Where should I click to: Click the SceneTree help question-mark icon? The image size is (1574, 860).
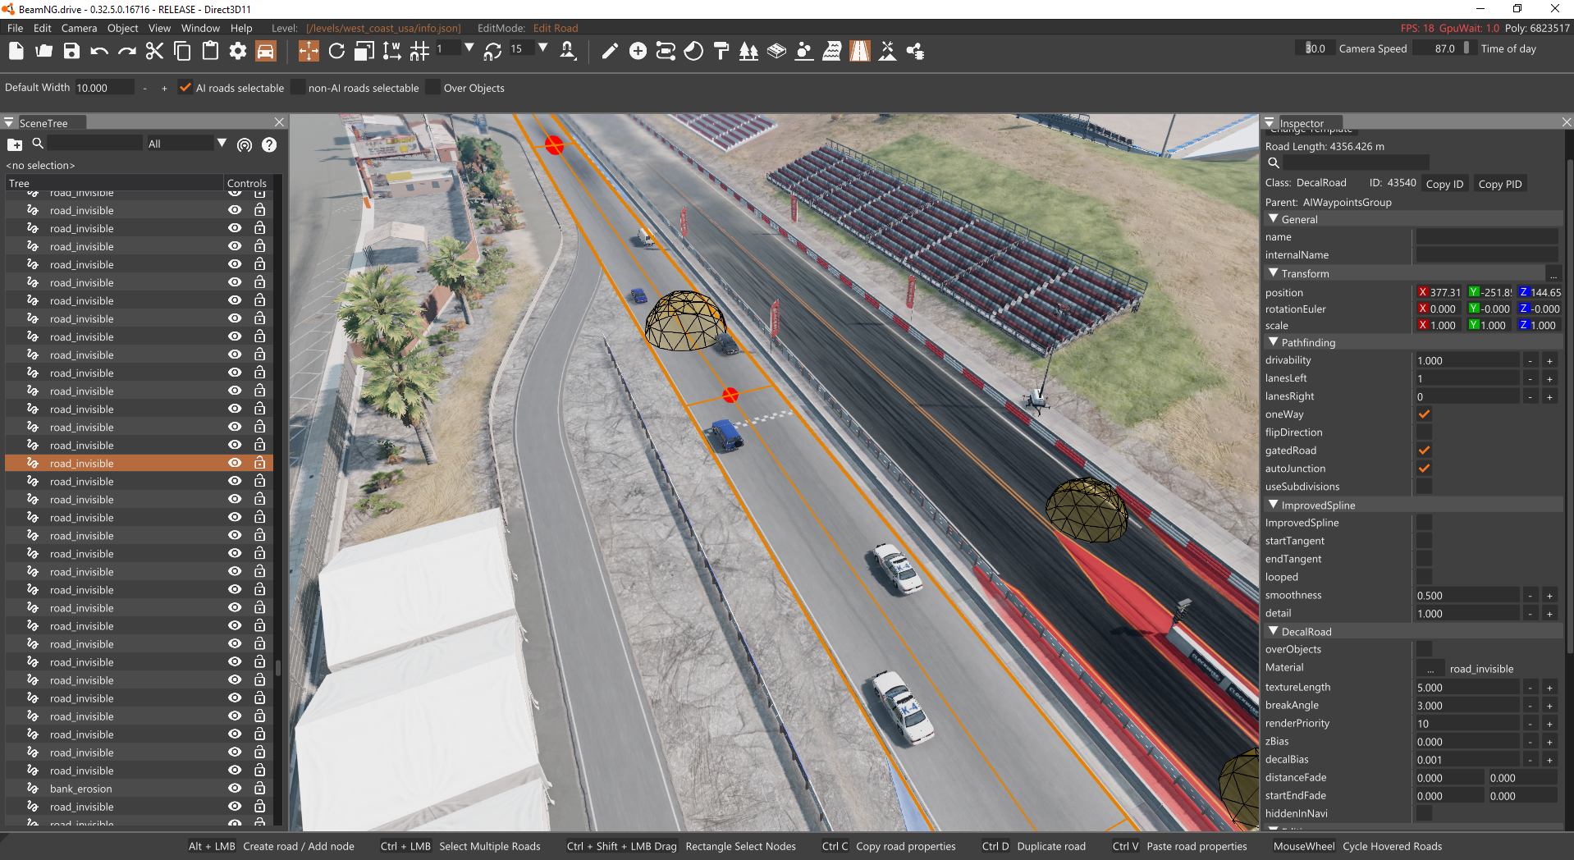269,144
